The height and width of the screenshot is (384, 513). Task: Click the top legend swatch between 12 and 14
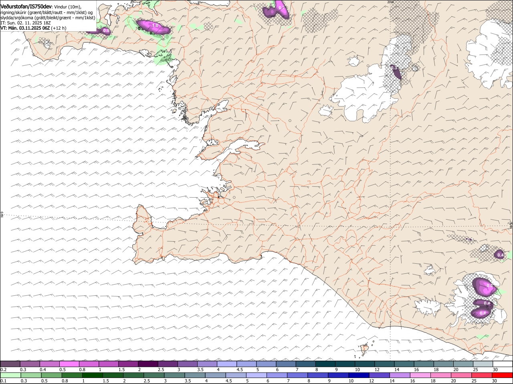pos(384,364)
